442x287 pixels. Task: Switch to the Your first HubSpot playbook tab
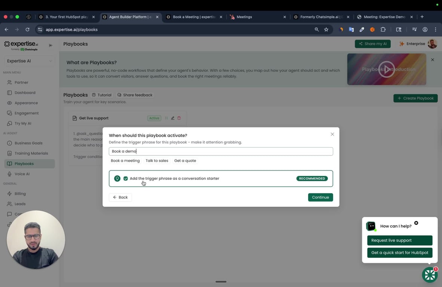[67, 17]
